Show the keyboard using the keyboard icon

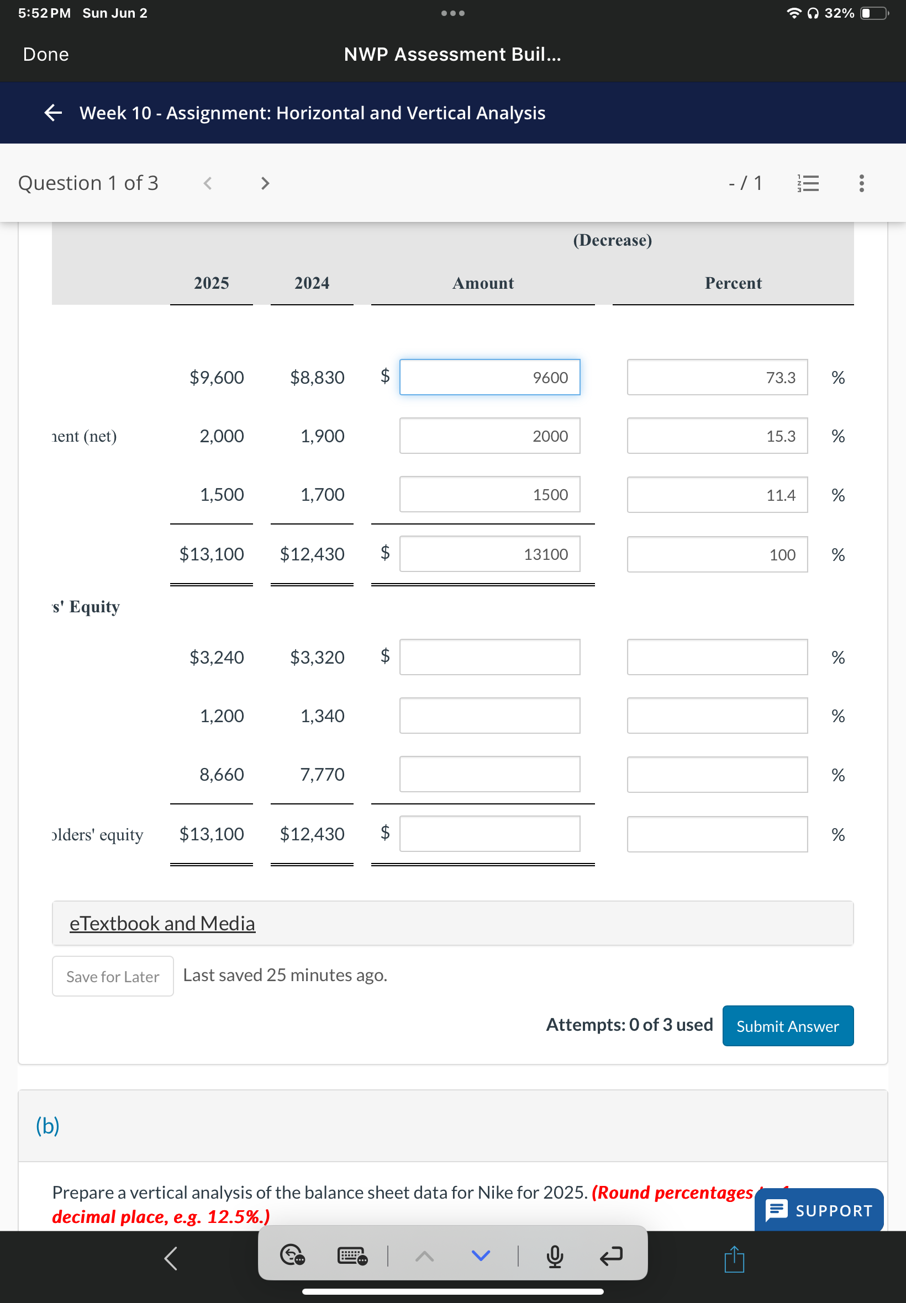pyautogui.click(x=352, y=1256)
